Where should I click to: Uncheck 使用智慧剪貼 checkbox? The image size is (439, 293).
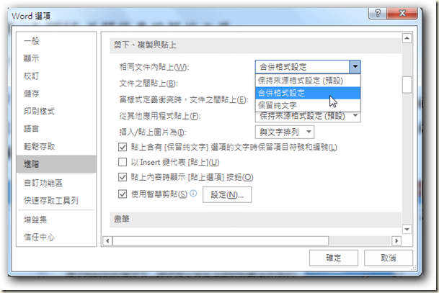pyautogui.click(x=123, y=194)
